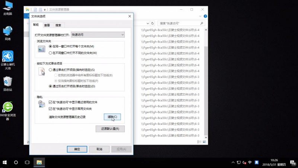Expand ribbon chevron in Explorer window

200,16
